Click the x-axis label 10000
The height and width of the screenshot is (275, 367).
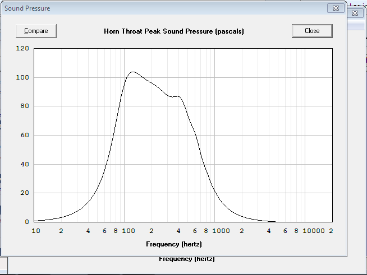314,231
